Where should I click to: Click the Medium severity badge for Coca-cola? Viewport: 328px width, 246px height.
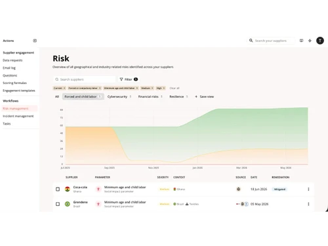[x=165, y=189]
